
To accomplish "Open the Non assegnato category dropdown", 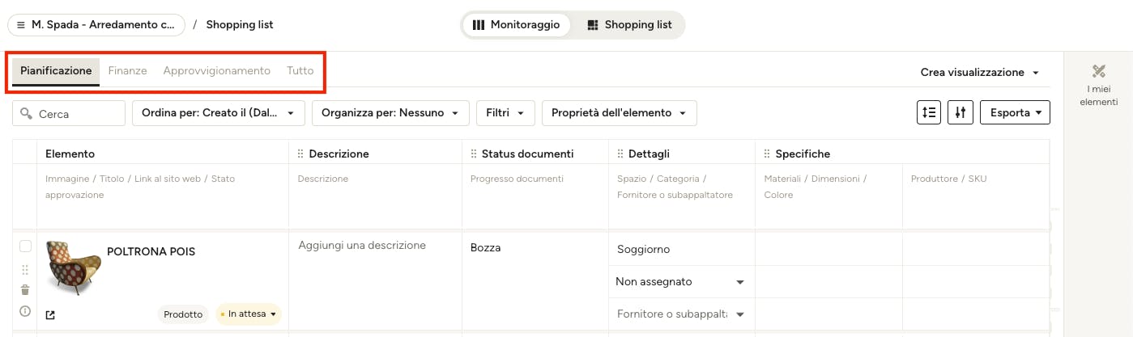I will [x=681, y=282].
